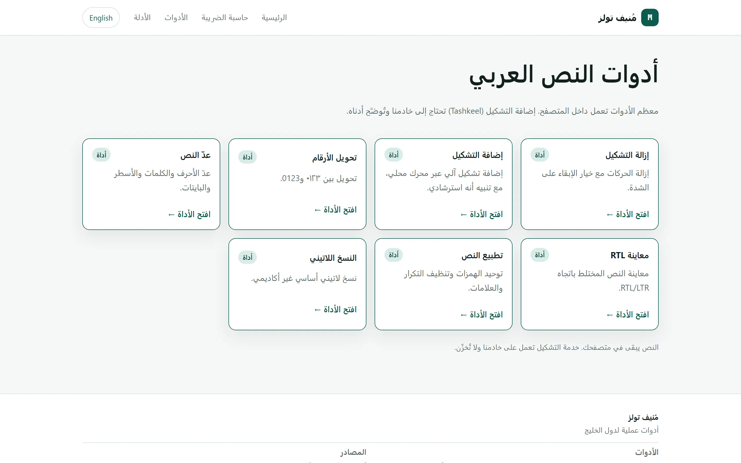Open the إزالة التشكيل tool via افتح الأداة
The width and height of the screenshot is (741, 463).
click(628, 214)
